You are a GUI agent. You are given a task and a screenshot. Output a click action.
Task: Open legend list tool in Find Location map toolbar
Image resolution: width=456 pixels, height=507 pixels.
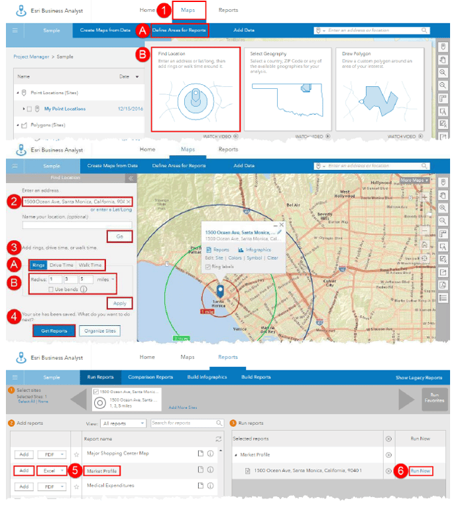tap(443, 298)
